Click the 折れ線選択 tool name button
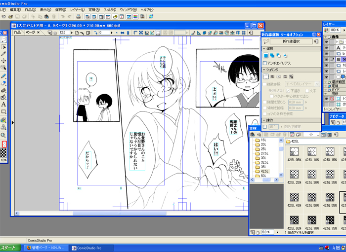The image size is (346, 252). pyautogui.click(x=291, y=41)
